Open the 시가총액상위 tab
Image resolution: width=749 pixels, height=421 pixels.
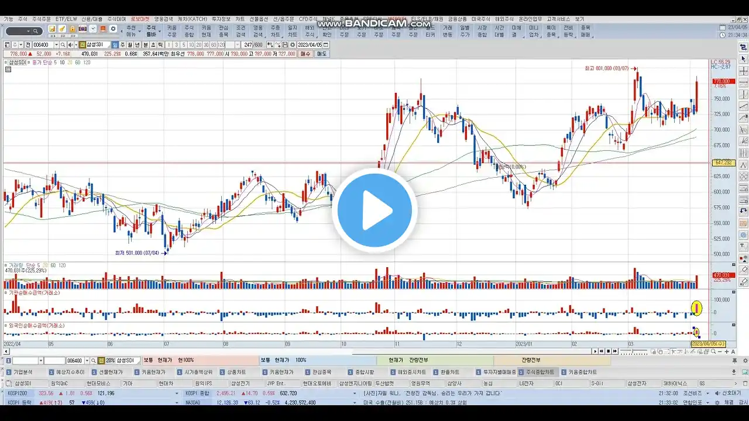[196, 372]
